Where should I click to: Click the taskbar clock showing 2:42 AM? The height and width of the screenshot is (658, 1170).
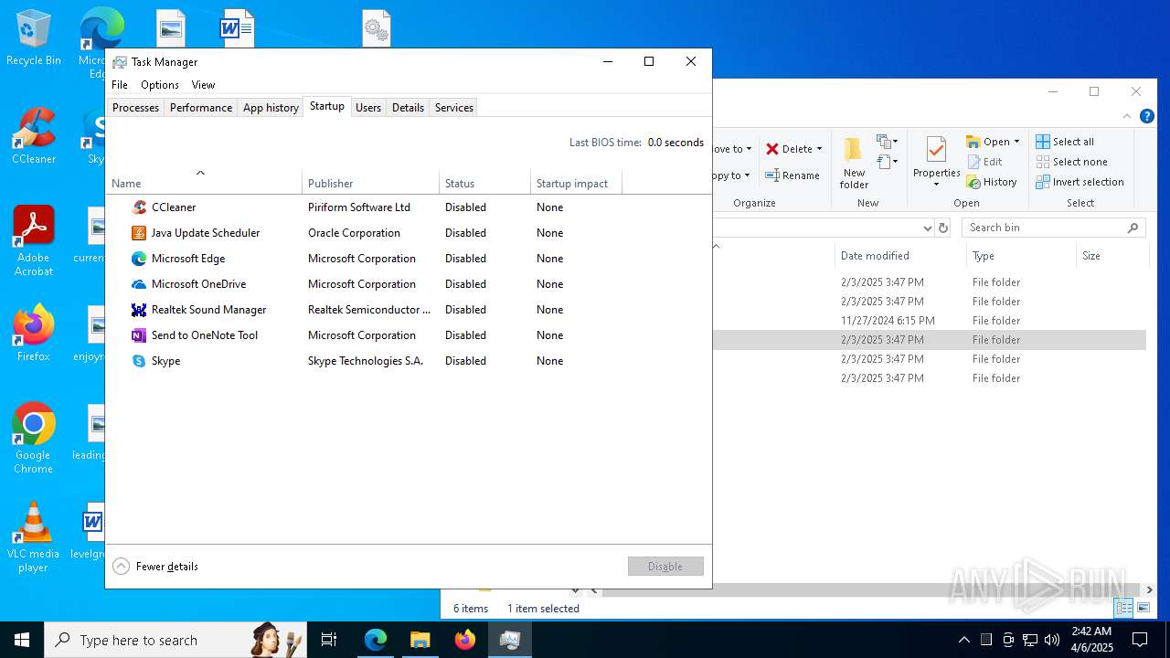pos(1091,640)
